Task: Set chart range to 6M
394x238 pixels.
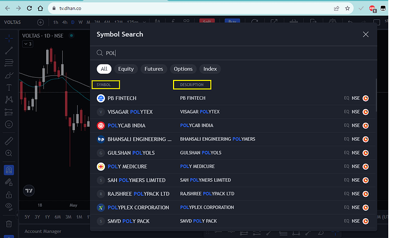Action: tap(58, 217)
